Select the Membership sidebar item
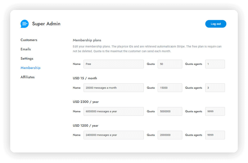The width and height of the screenshot is (248, 163). pos(30,68)
